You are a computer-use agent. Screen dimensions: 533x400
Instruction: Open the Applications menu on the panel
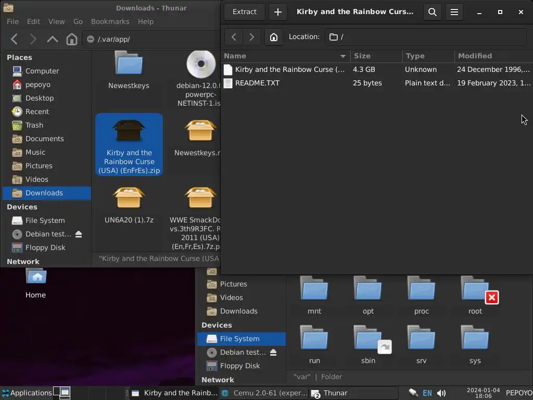point(27,393)
